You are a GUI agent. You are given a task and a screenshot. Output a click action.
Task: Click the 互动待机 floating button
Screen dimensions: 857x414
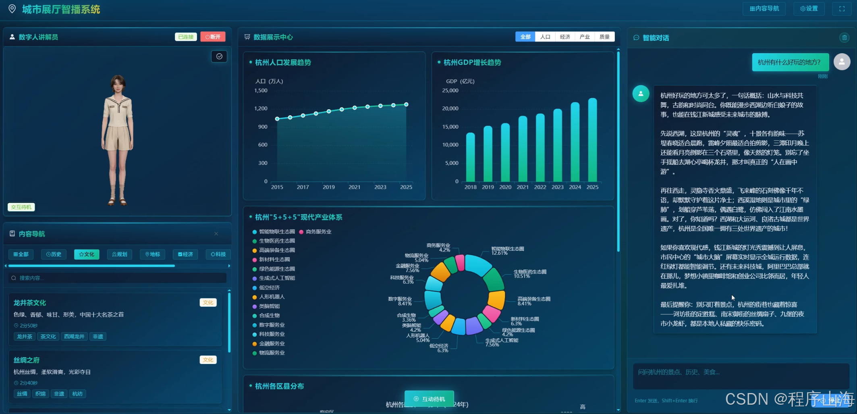(429, 399)
